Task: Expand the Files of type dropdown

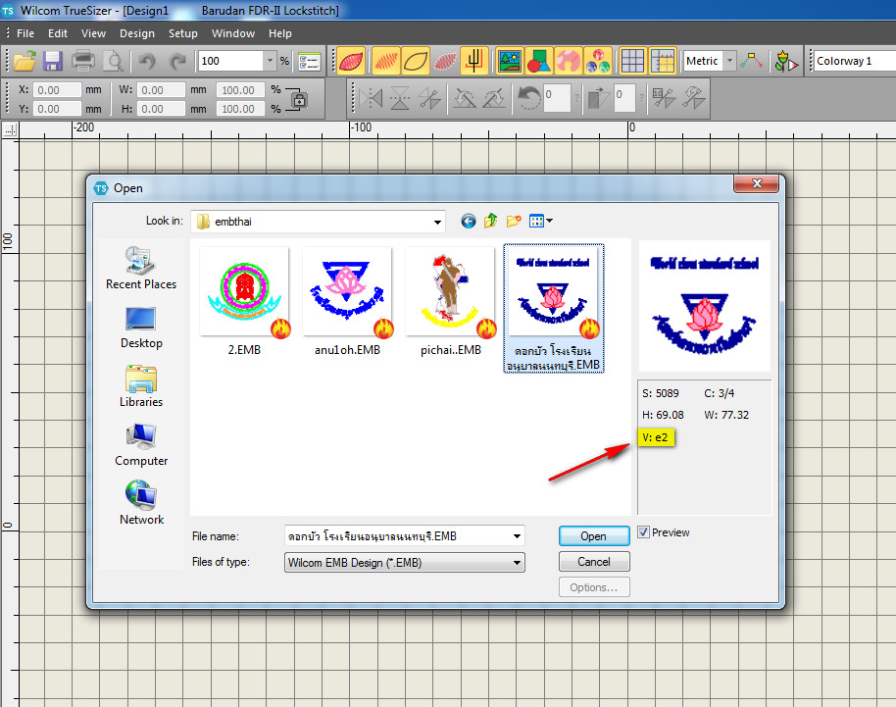Action: point(517,563)
